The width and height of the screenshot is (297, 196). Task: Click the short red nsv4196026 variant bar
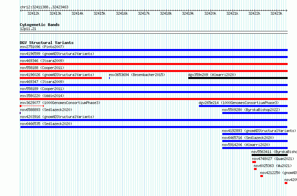click(61, 78)
